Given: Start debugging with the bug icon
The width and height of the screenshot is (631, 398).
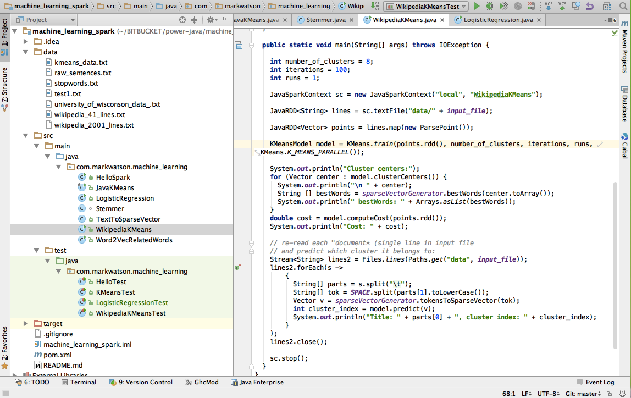Looking at the screenshot, I should pos(490,6).
